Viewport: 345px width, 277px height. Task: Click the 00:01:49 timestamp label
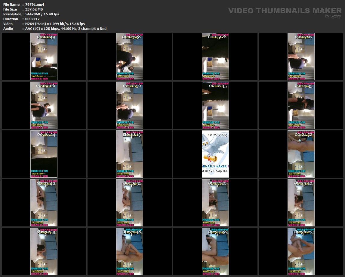[46, 37]
